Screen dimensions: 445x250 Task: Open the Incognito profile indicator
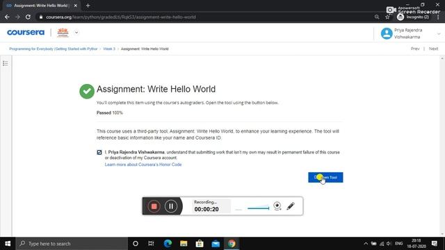click(x=413, y=17)
